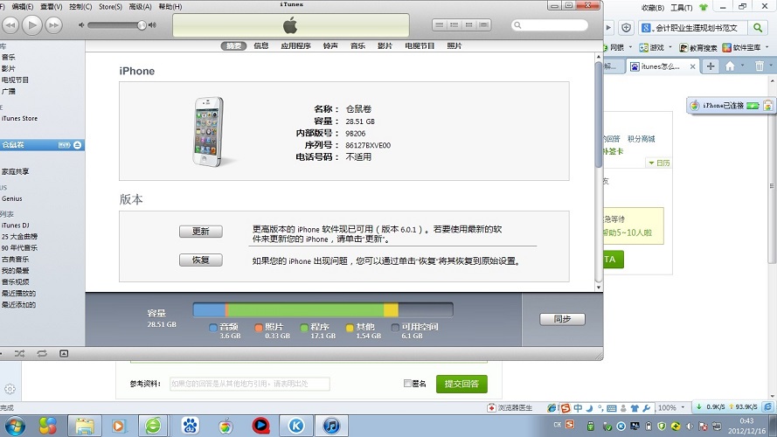Click the repeat icon at iTunes bottom bar
The height and width of the screenshot is (437, 777).
[42, 353]
